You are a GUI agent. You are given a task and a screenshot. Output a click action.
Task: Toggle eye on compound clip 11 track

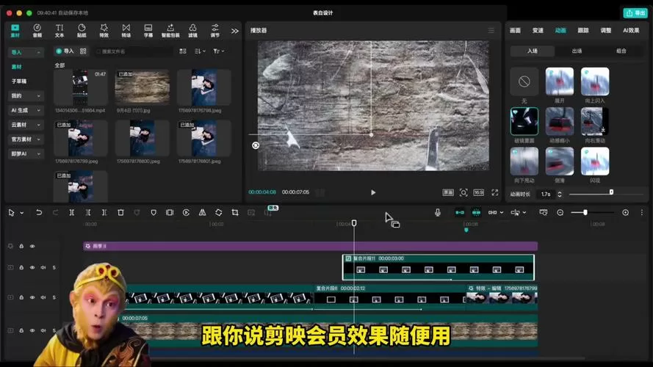(32, 268)
